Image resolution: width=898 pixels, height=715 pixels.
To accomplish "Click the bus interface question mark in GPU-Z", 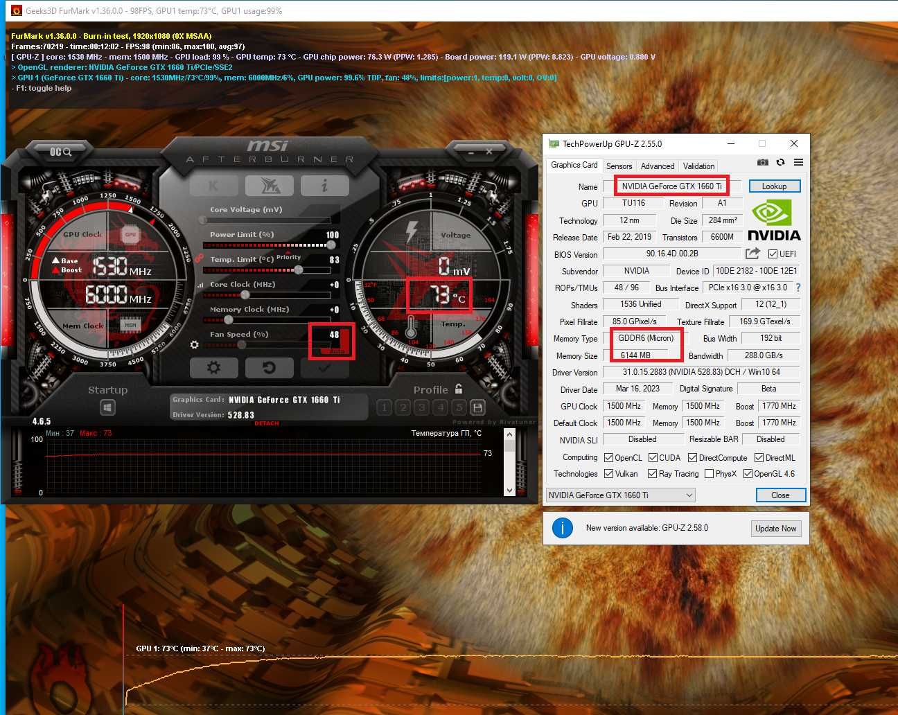I will (x=798, y=288).
